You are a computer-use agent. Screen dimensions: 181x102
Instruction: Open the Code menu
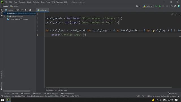tap(29, 2)
